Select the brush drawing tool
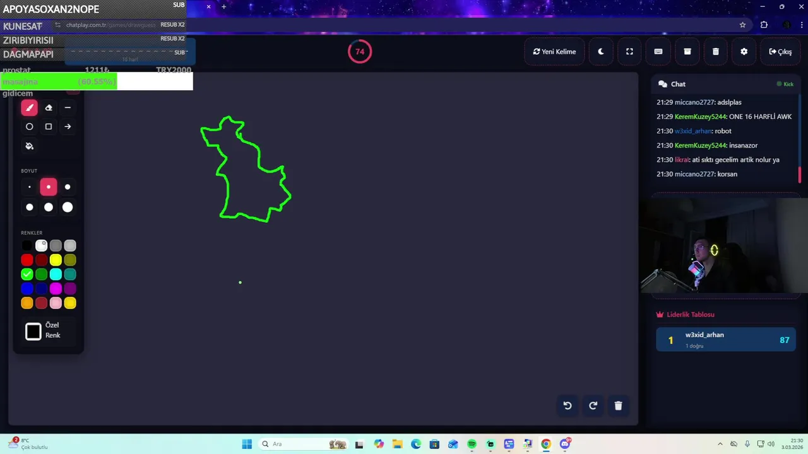Viewport: 808px width, 454px height. [x=29, y=108]
